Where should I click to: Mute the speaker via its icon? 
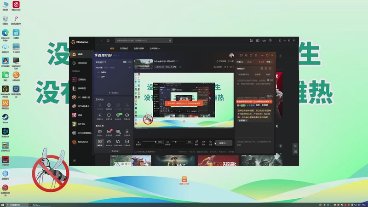point(167,142)
